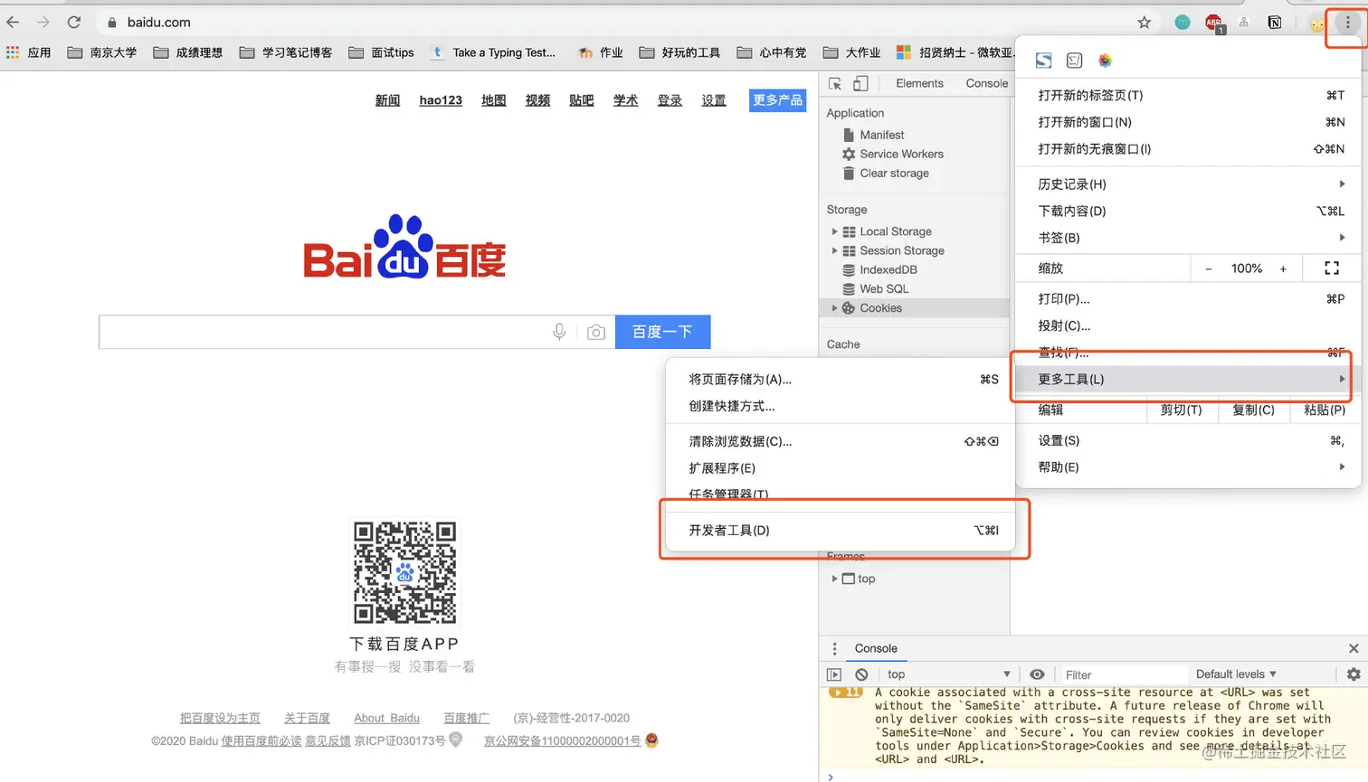1368x782 pixels.
Task: Go back with the browser back arrow
Action: (x=14, y=23)
